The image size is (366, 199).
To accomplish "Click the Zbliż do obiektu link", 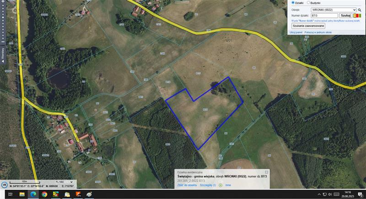I will (187, 185).
